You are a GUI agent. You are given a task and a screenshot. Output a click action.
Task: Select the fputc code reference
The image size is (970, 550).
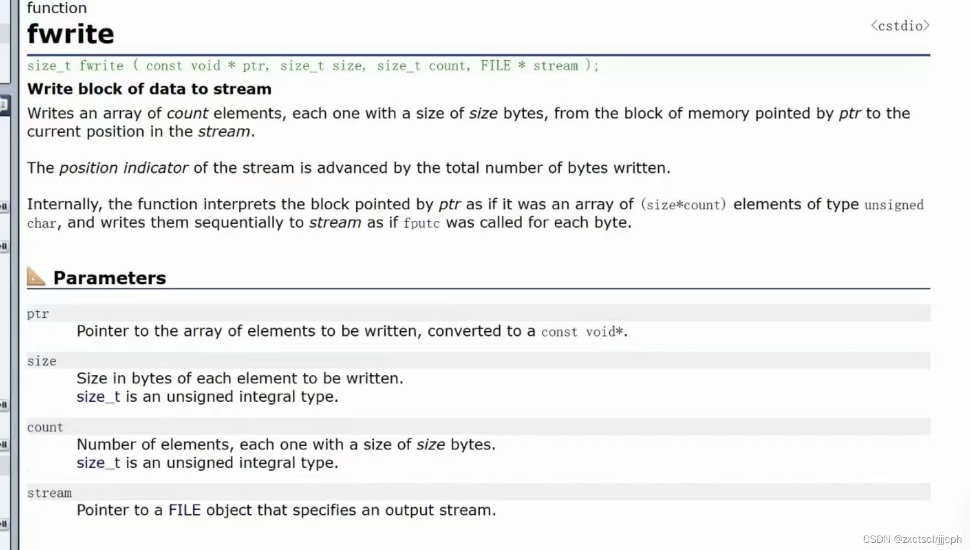tap(421, 223)
